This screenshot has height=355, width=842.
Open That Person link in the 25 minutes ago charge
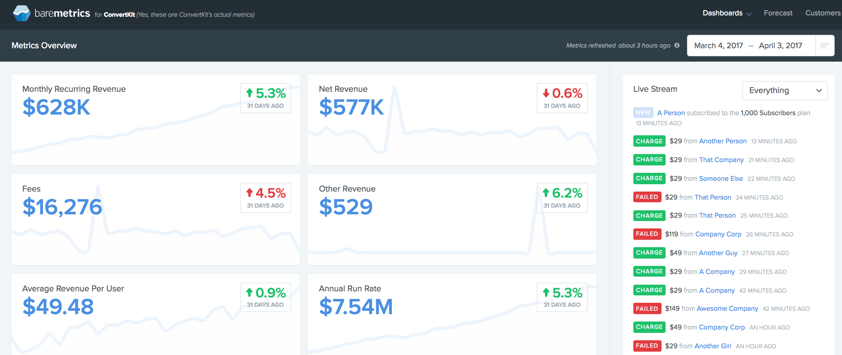click(x=717, y=215)
